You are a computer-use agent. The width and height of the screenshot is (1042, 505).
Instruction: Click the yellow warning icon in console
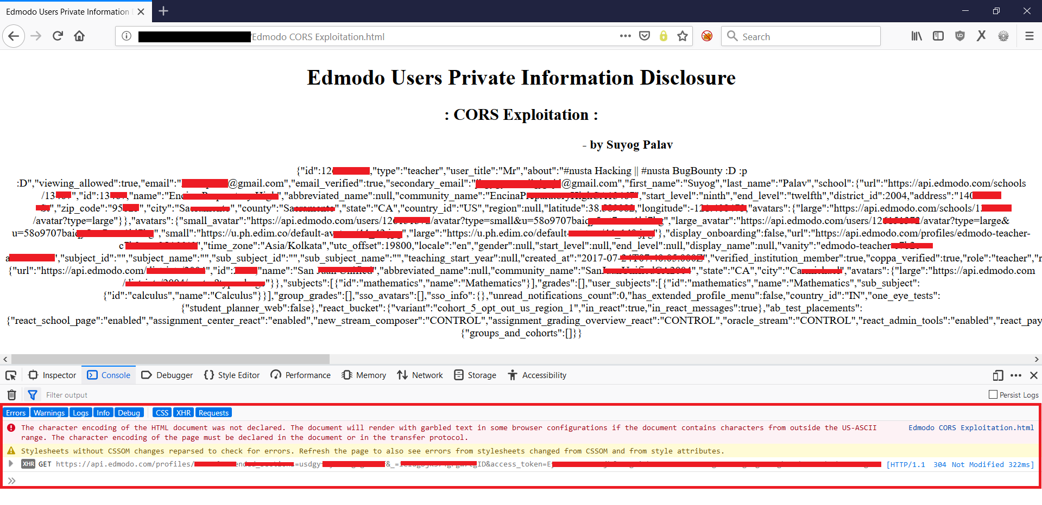point(11,451)
